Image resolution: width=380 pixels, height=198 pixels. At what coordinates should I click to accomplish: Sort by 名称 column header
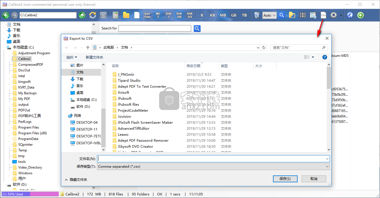[115, 66]
